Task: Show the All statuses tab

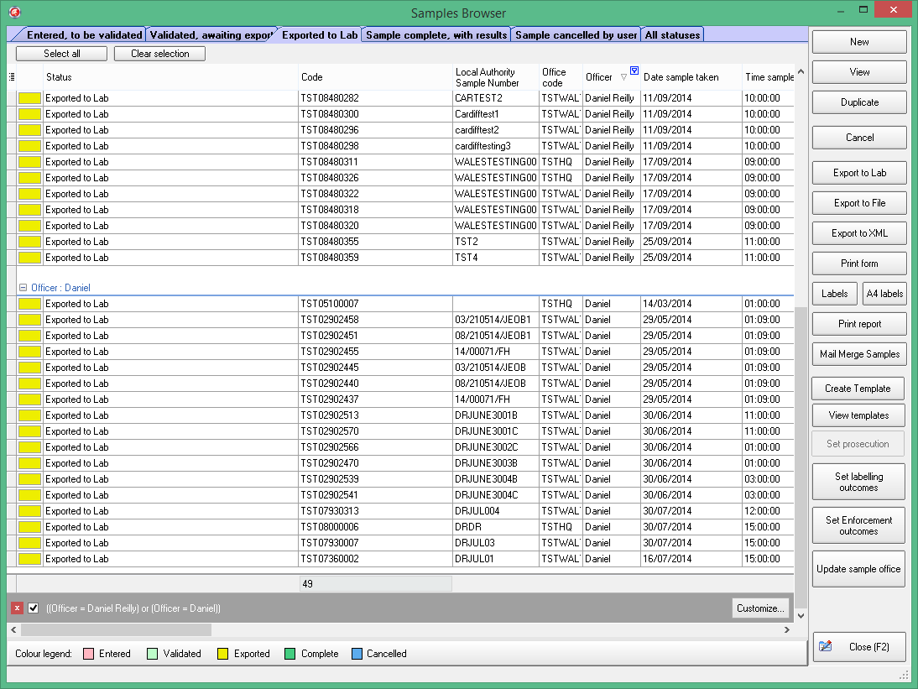Action: click(x=672, y=35)
